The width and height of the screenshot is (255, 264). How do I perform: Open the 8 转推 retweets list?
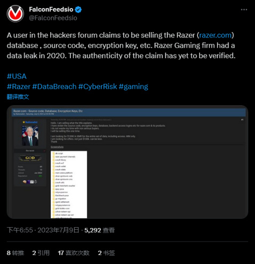pos(15,253)
